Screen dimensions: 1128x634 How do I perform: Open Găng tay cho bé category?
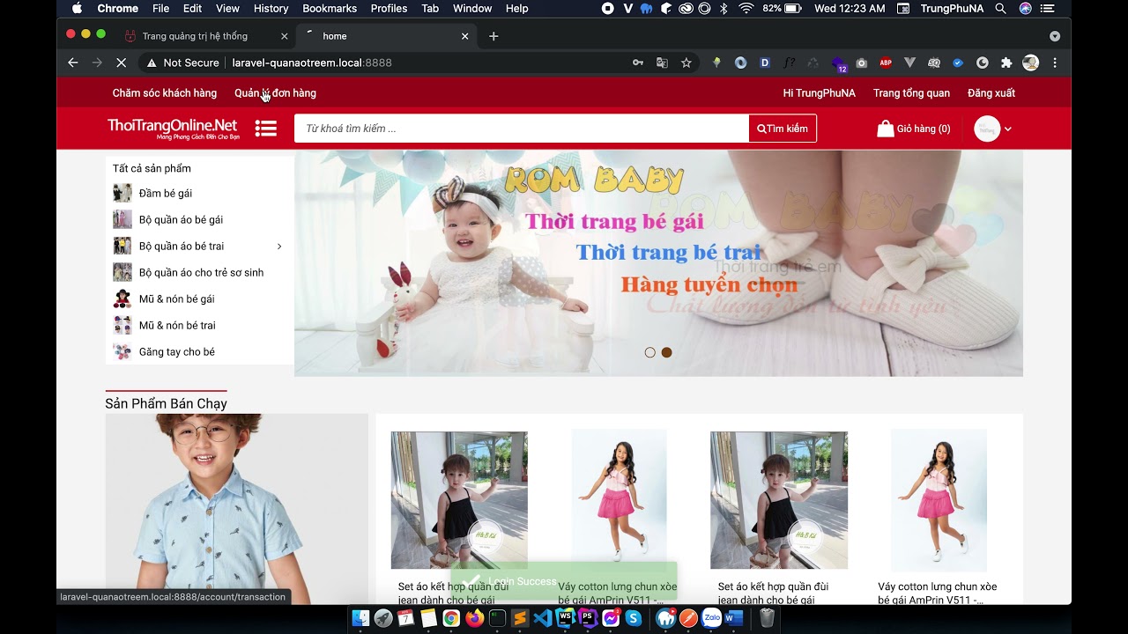(x=176, y=352)
